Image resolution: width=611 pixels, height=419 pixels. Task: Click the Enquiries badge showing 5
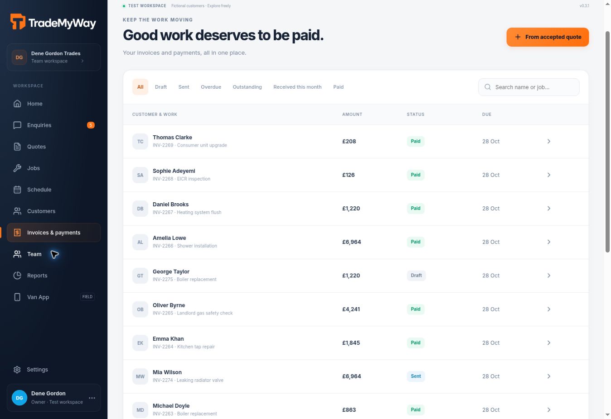[x=91, y=125]
